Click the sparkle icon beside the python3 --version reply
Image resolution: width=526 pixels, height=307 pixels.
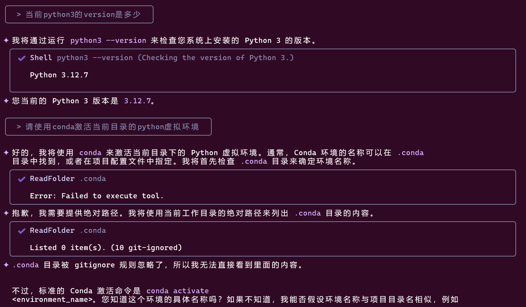coord(6,40)
